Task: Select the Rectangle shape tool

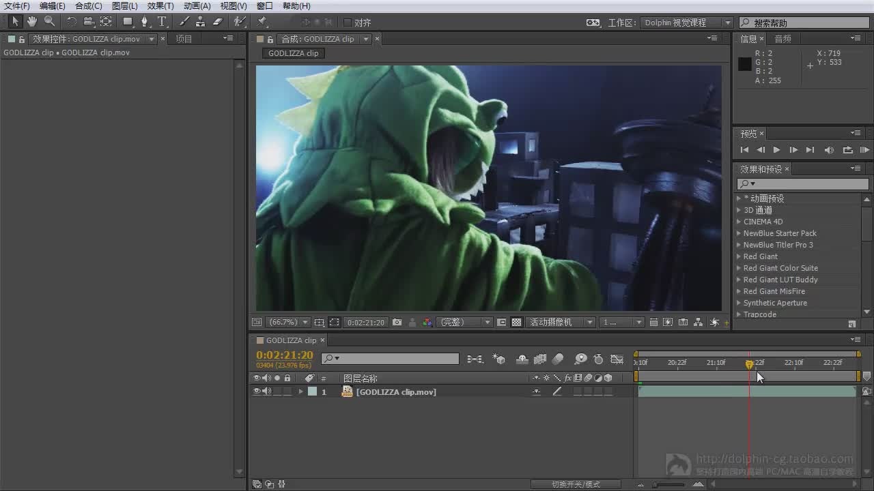Action: tap(128, 22)
